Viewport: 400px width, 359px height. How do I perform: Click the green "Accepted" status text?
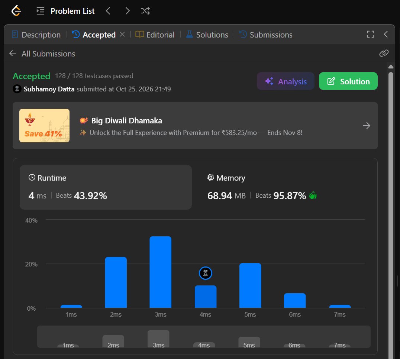[x=32, y=76]
